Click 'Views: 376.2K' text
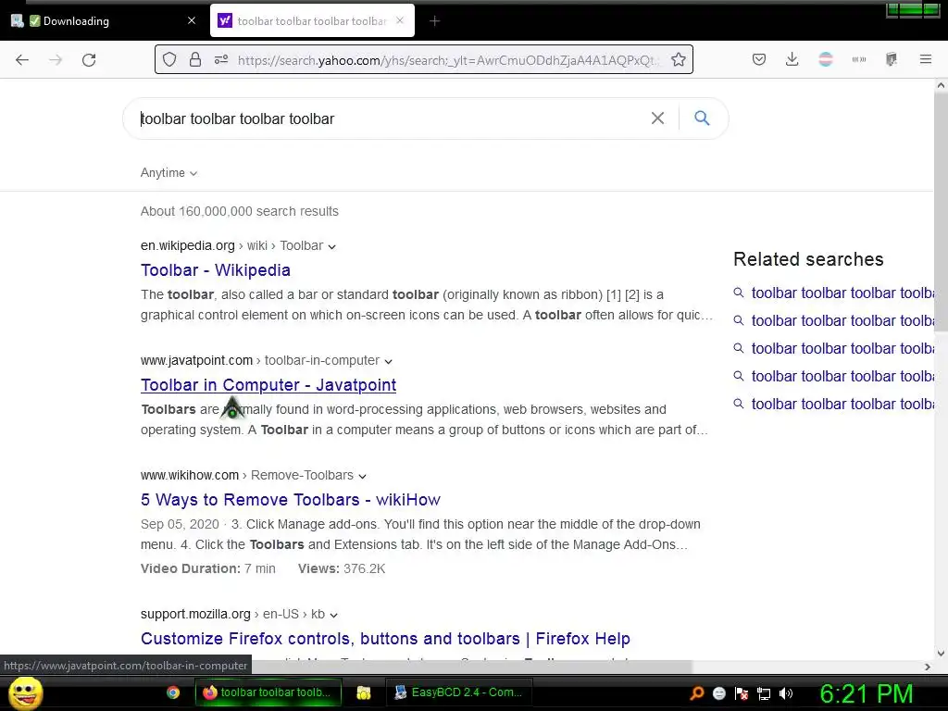Screen dimensions: 948x711 342,569
